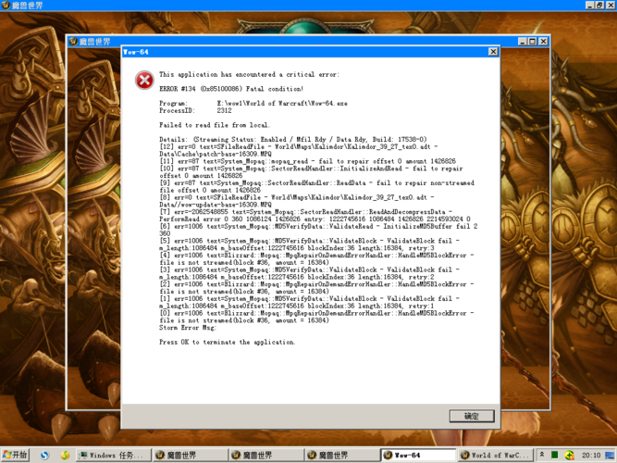This screenshot has width=617, height=463.
Task: Click the 'ProcessID: 2312' line
Action: click(x=195, y=110)
